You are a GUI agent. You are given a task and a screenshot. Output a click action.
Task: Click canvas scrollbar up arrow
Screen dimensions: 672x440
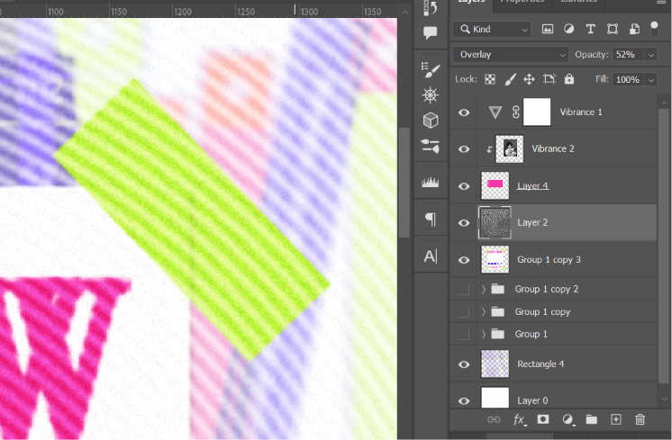[404, 12]
